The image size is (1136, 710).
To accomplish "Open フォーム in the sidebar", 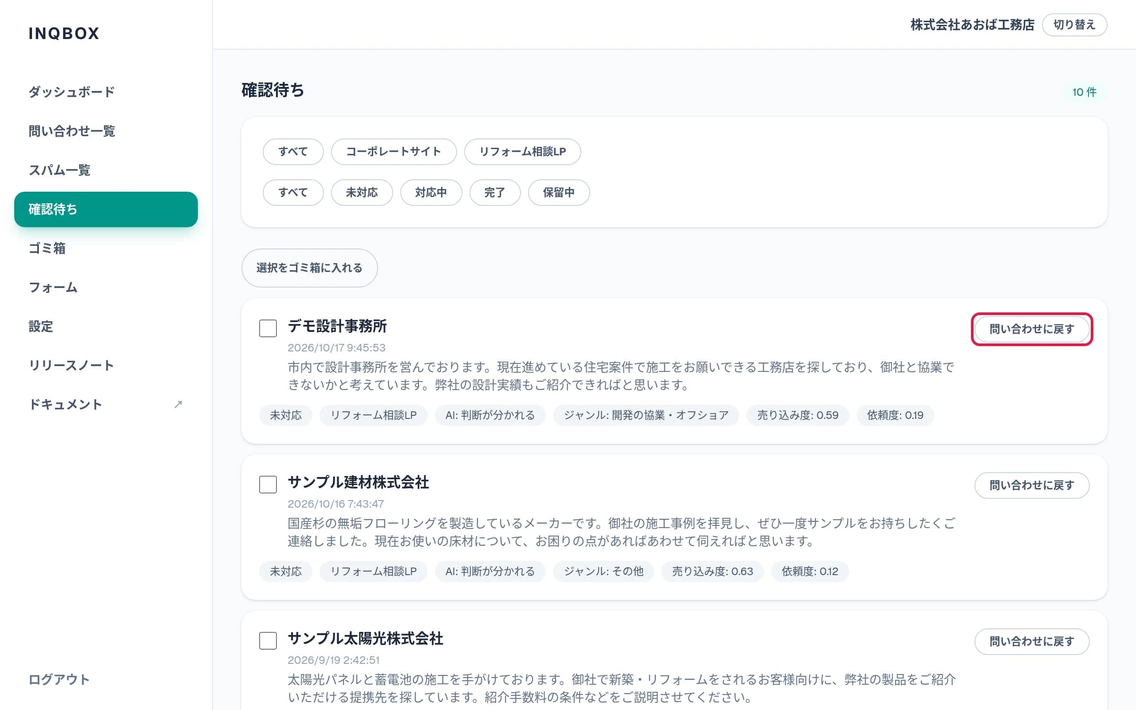I will pos(106,287).
